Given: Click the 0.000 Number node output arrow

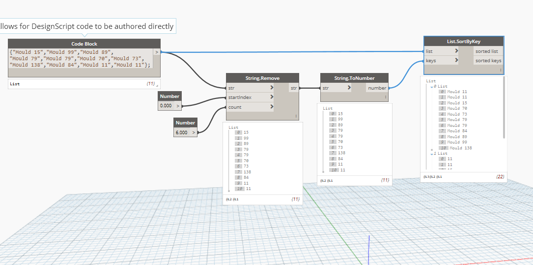Looking at the screenshot, I should [x=178, y=106].
